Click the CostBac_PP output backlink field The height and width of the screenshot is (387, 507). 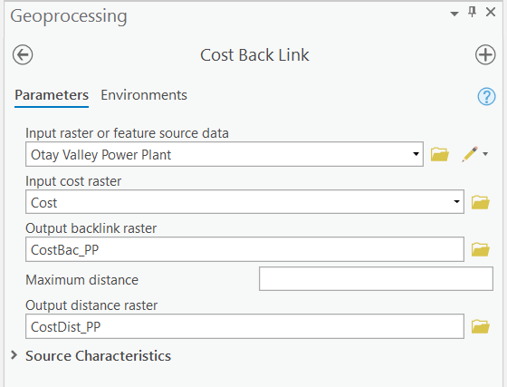[x=244, y=249]
